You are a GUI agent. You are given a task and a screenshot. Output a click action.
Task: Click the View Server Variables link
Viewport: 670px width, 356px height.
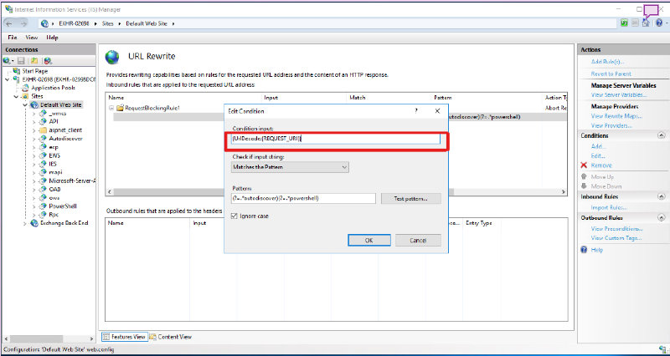point(619,95)
